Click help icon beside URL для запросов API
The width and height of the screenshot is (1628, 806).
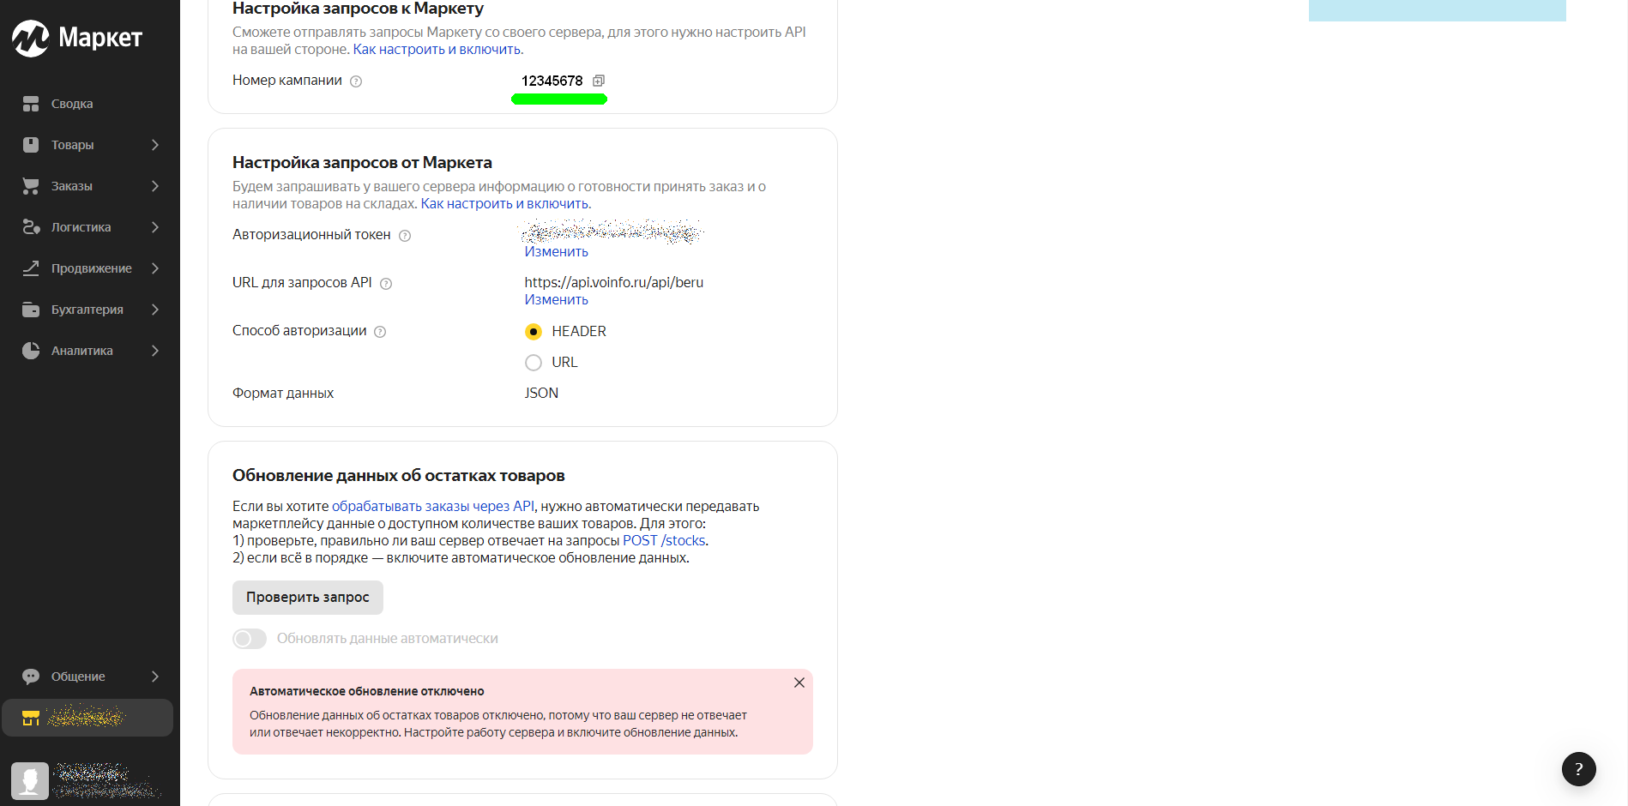[x=386, y=284]
